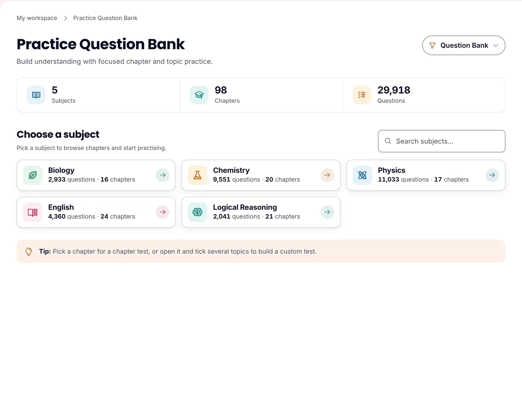Click the search magnifier icon

click(x=388, y=141)
